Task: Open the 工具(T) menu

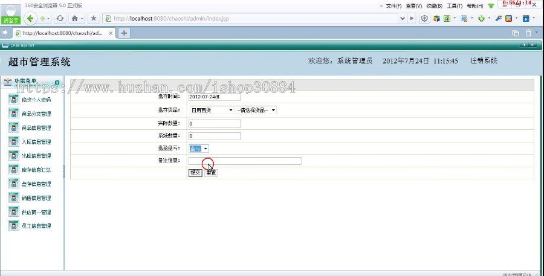Action: [x=455, y=6]
